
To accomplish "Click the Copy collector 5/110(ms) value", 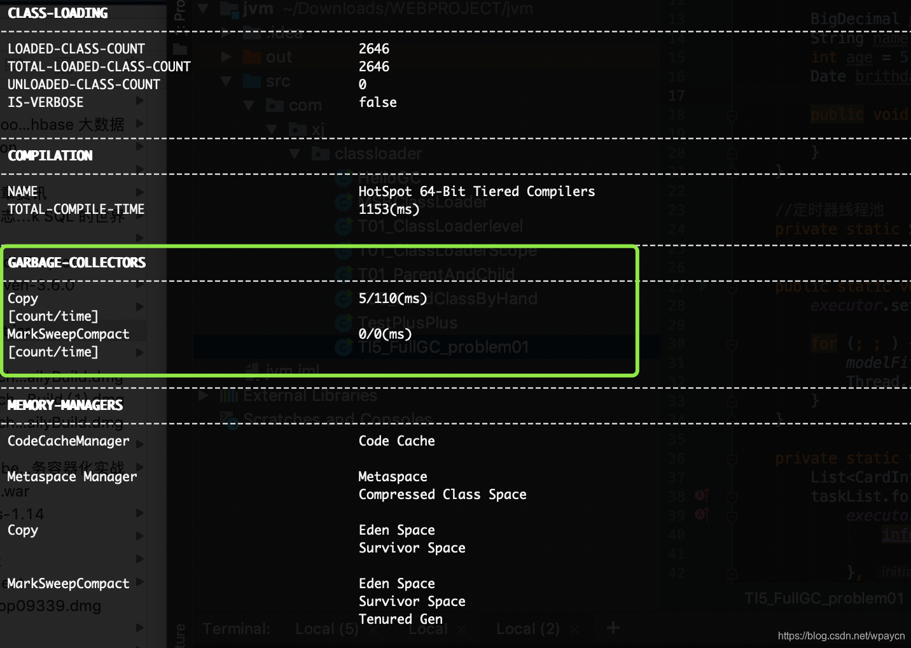I will coord(393,298).
